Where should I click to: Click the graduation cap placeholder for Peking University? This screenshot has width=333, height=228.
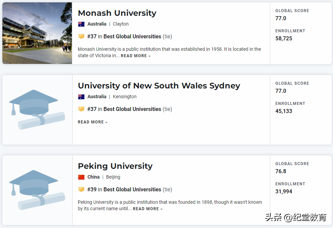pyautogui.click(x=37, y=190)
